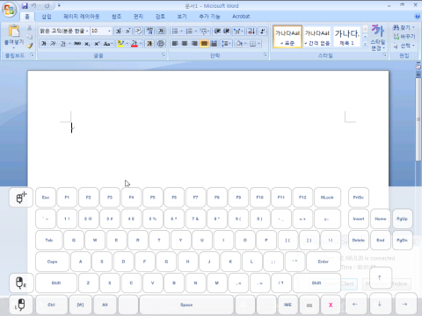Image resolution: width=422 pixels, height=316 pixels.
Task: Decrease paragraph indent
Action: click(217, 31)
